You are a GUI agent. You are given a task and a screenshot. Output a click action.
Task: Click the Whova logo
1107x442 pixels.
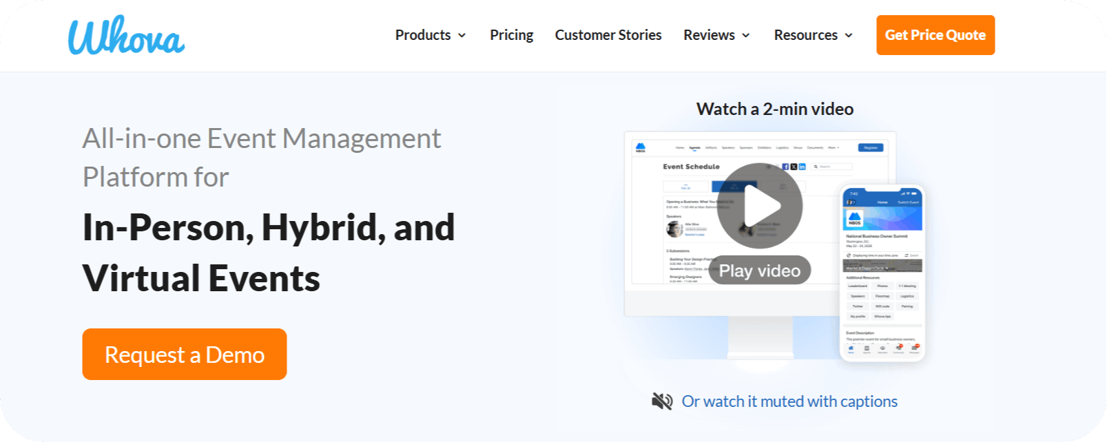[x=126, y=35]
